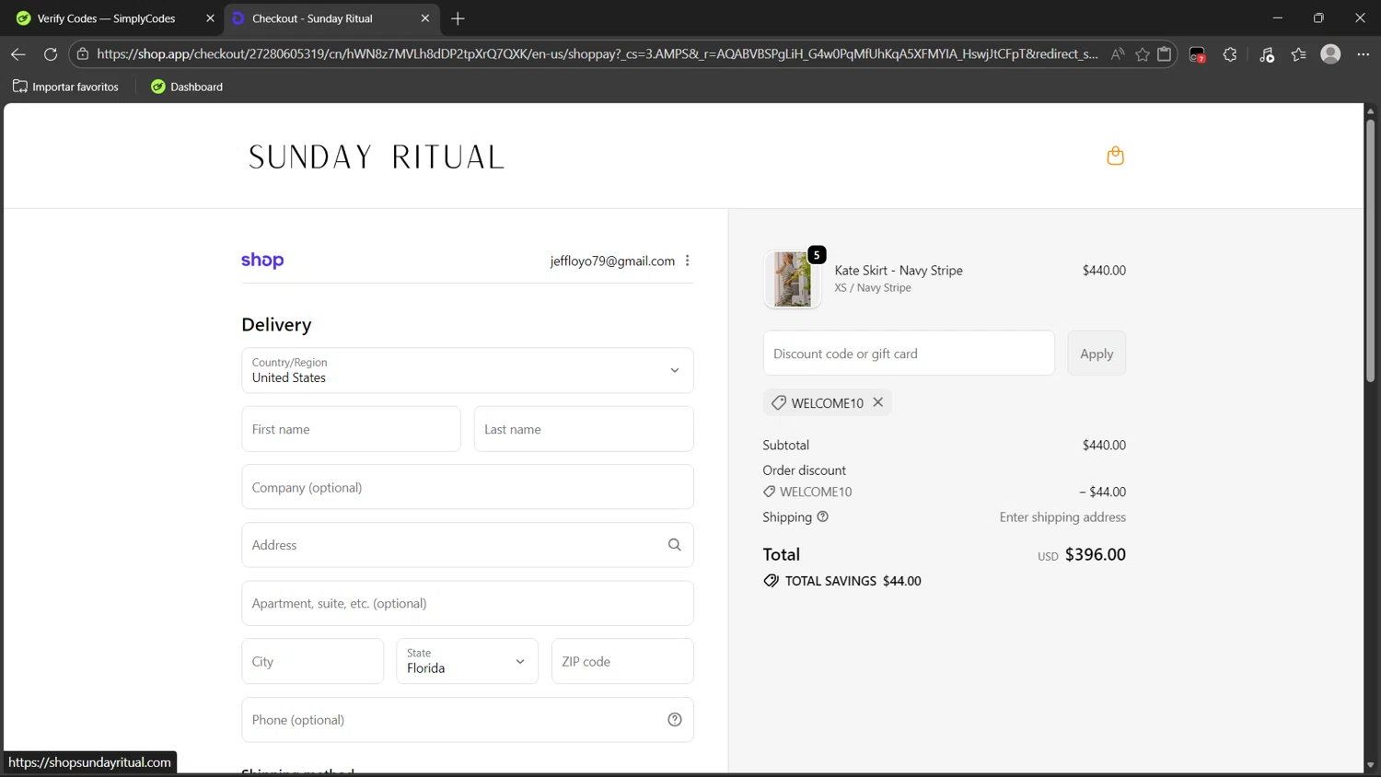Reload the checkout page
This screenshot has width=1381, height=777.
(51, 54)
